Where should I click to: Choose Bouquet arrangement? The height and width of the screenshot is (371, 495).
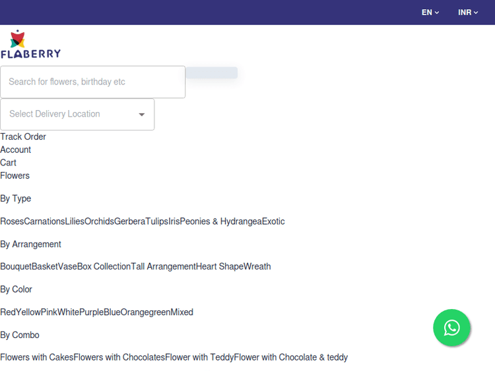pyautogui.click(x=16, y=267)
